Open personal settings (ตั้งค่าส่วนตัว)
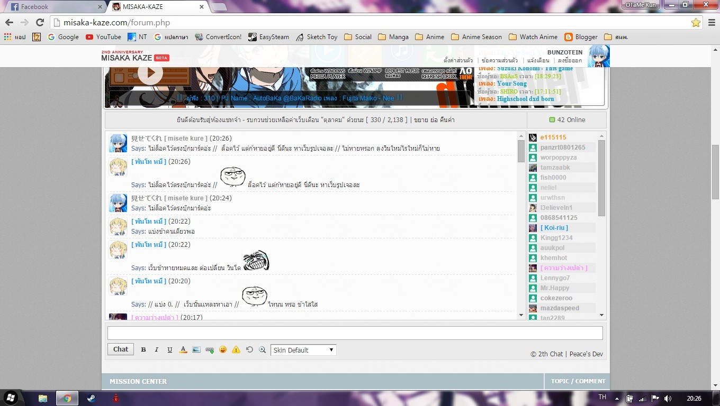The height and width of the screenshot is (406, 720). coord(458,60)
